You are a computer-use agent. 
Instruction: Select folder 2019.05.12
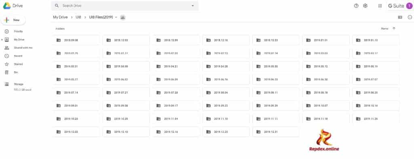[326, 66]
